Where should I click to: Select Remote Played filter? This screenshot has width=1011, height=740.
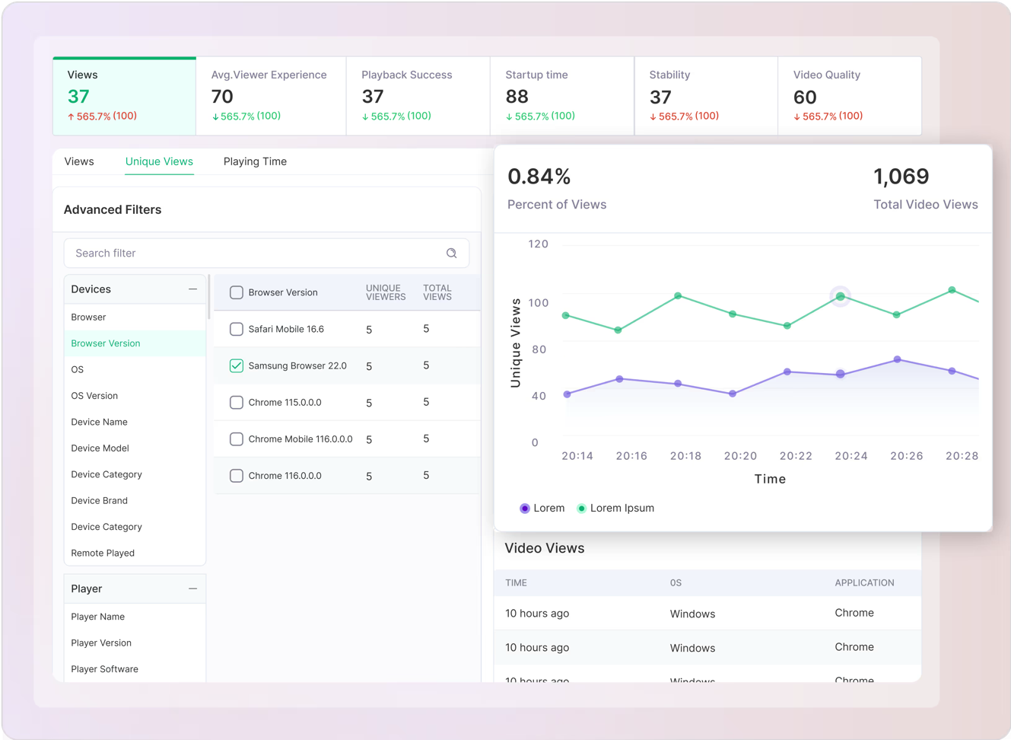point(103,553)
